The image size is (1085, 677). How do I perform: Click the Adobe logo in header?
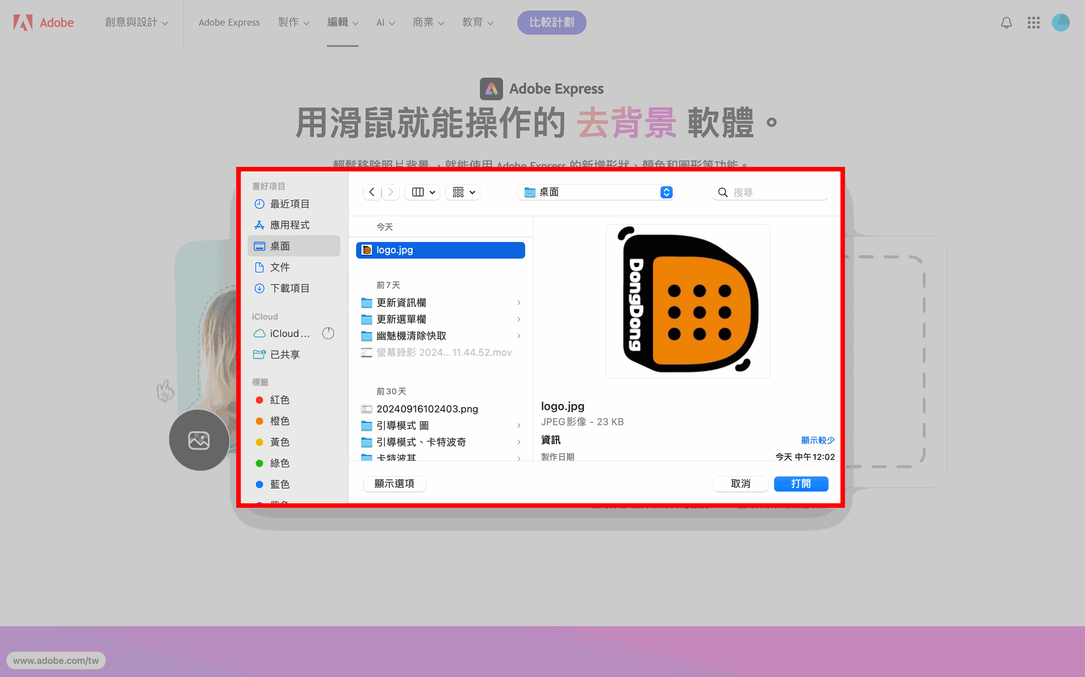click(44, 23)
